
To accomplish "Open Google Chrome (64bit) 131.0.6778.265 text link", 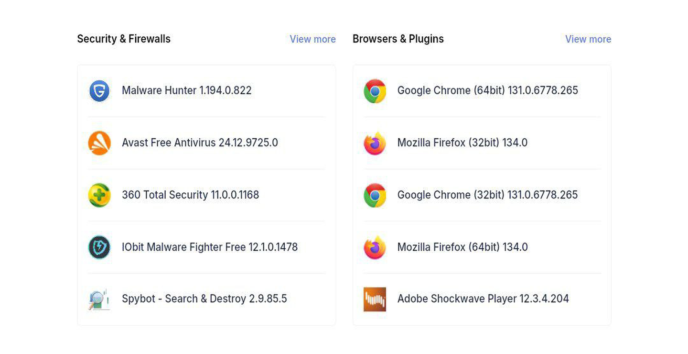I will (x=488, y=90).
